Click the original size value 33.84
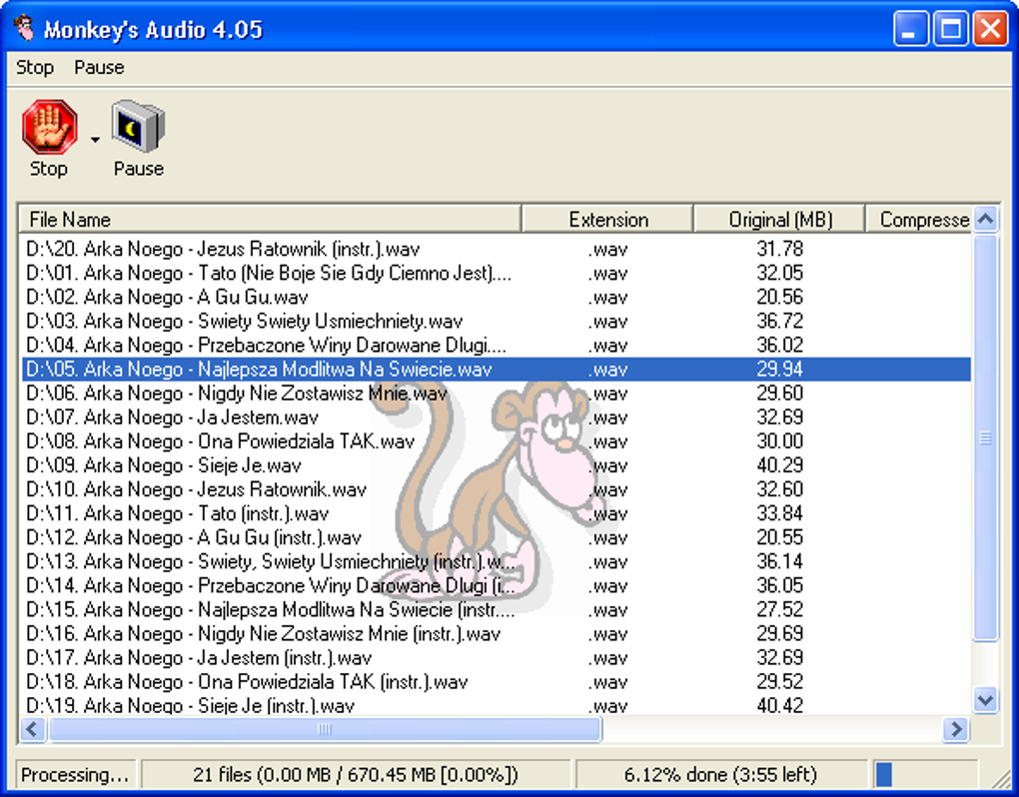The height and width of the screenshot is (797, 1019). [x=780, y=513]
